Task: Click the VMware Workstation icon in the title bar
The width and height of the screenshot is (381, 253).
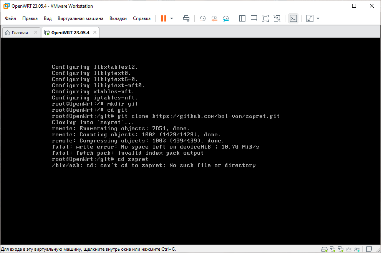Action: point(6,6)
